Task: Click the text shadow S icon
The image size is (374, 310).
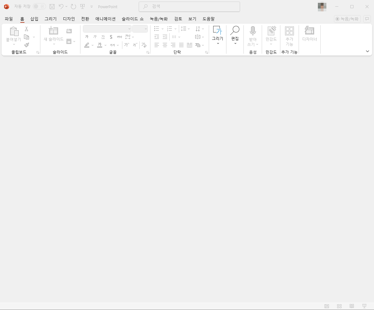Action: (111, 37)
